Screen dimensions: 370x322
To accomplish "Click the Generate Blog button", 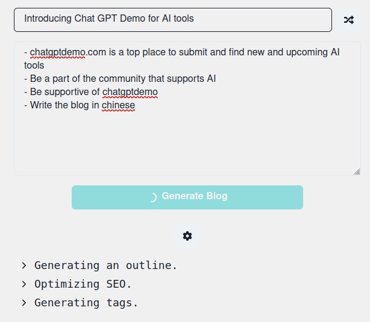I will coord(187,197).
